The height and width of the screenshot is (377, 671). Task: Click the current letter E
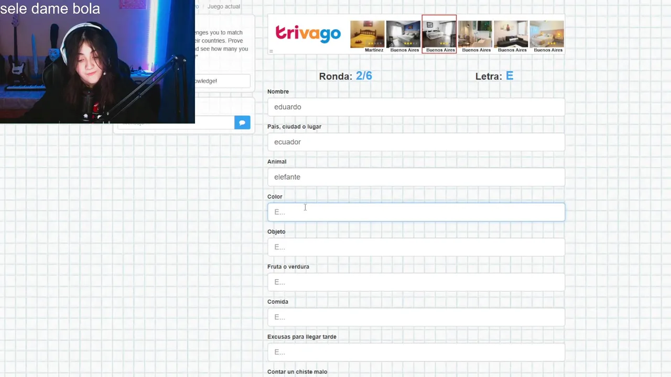pos(510,76)
